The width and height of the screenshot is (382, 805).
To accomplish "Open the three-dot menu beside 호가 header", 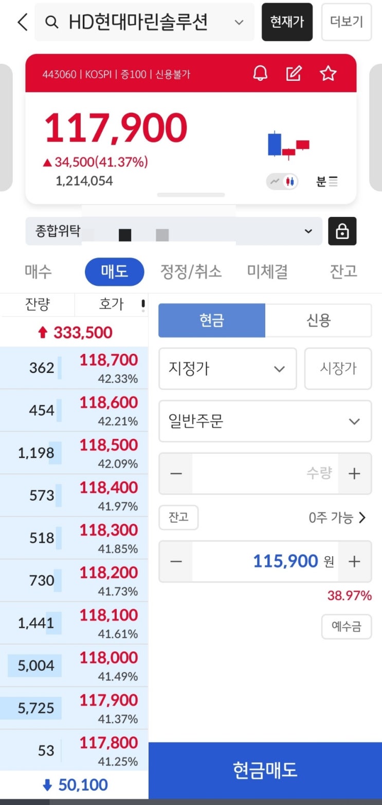I will point(143,305).
